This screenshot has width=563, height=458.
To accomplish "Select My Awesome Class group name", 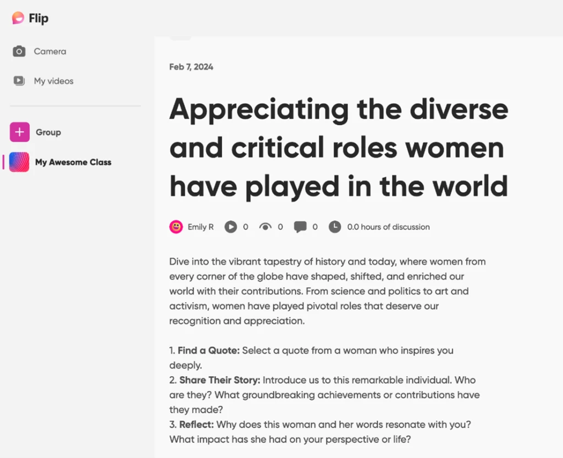I will 73,163.
